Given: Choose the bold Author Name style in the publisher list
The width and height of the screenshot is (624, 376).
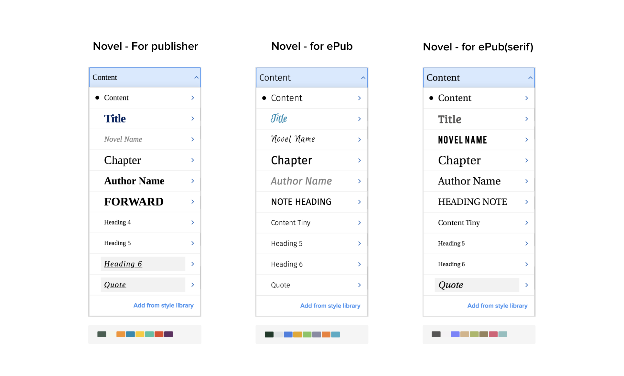Looking at the screenshot, I should pyautogui.click(x=134, y=181).
